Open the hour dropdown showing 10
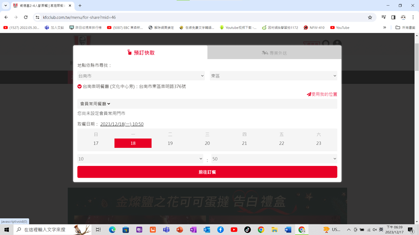Screen dimensions: 419x235 tap(140, 159)
